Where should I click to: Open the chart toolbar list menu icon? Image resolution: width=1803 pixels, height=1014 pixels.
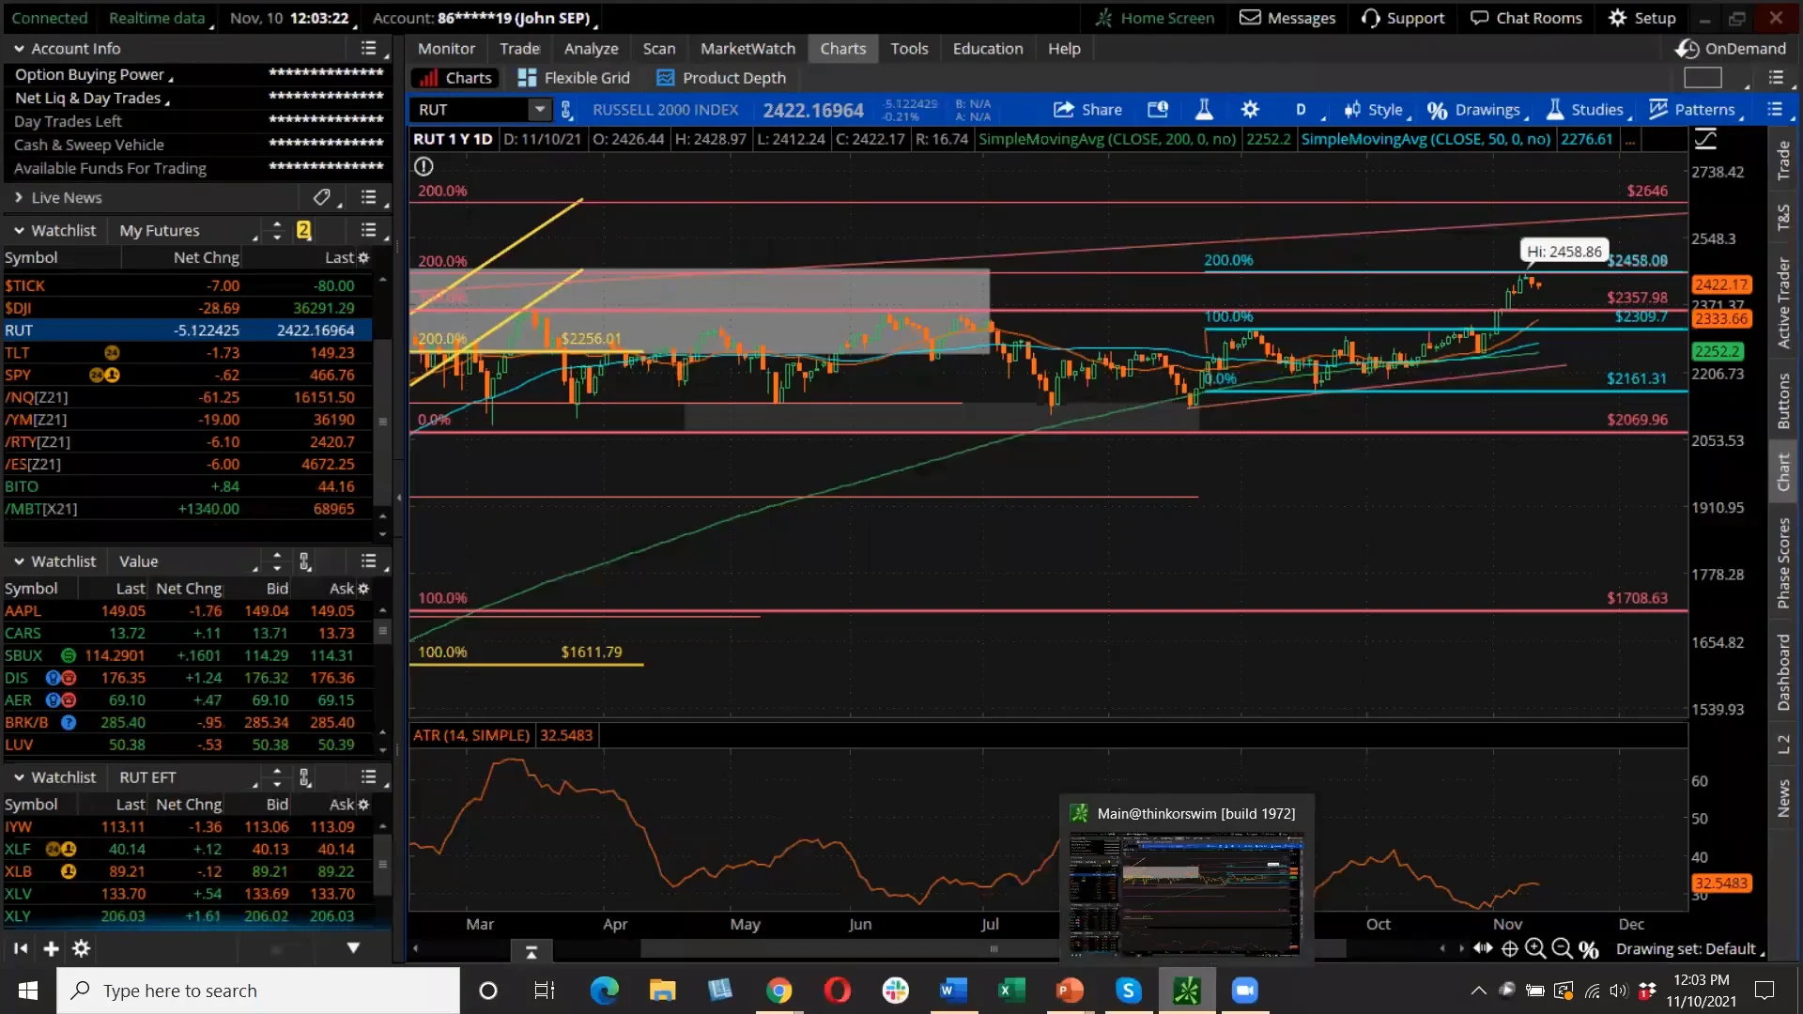[x=1775, y=110]
